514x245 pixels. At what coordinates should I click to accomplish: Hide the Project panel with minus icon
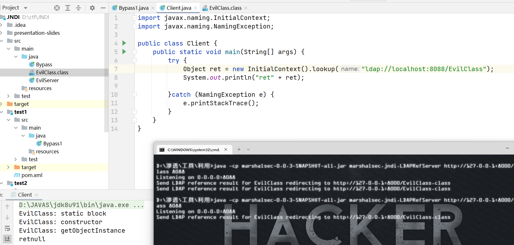[103, 8]
